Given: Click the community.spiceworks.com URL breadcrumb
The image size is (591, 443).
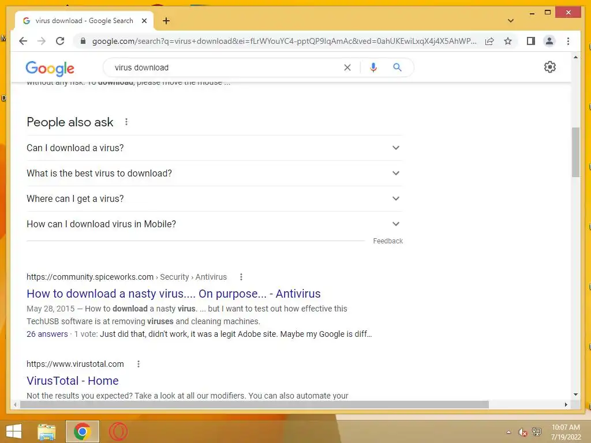Looking at the screenshot, I should [126, 277].
